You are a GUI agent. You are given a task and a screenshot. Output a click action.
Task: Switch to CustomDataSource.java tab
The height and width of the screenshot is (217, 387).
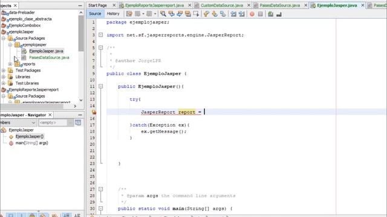pos(222,5)
